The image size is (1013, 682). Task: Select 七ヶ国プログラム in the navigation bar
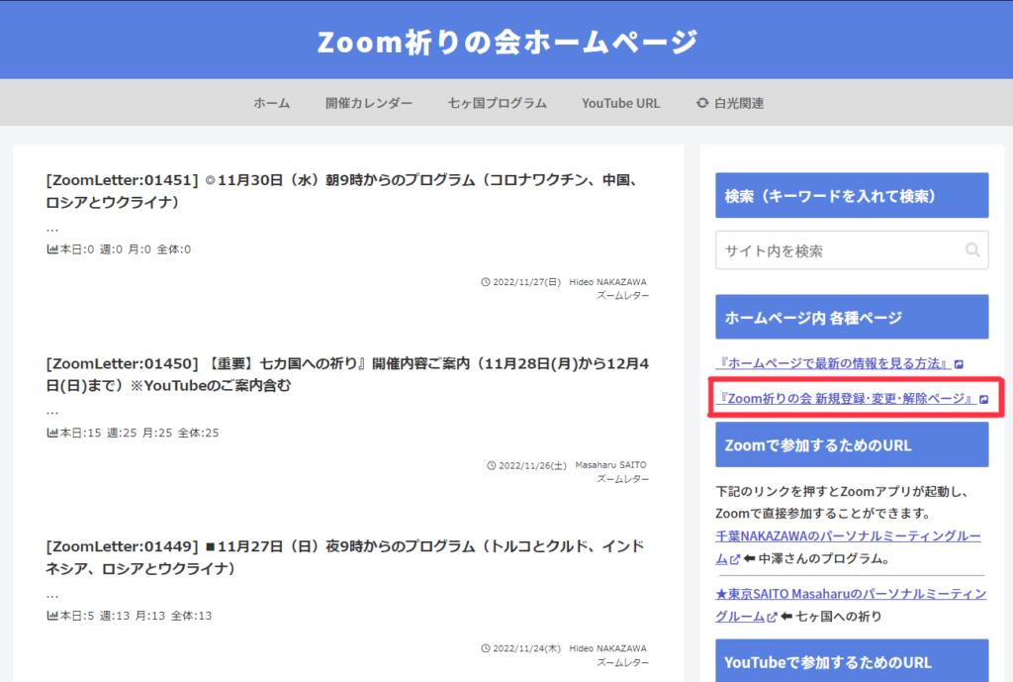(497, 103)
